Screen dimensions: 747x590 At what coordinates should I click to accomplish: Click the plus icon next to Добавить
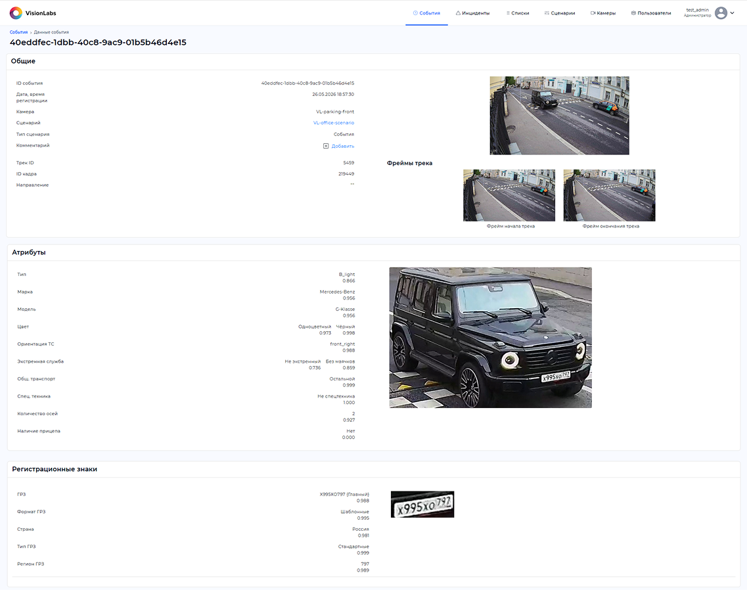326,146
